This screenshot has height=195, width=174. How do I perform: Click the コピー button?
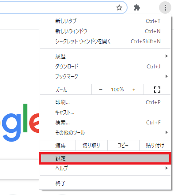pyautogui.click(x=123, y=146)
